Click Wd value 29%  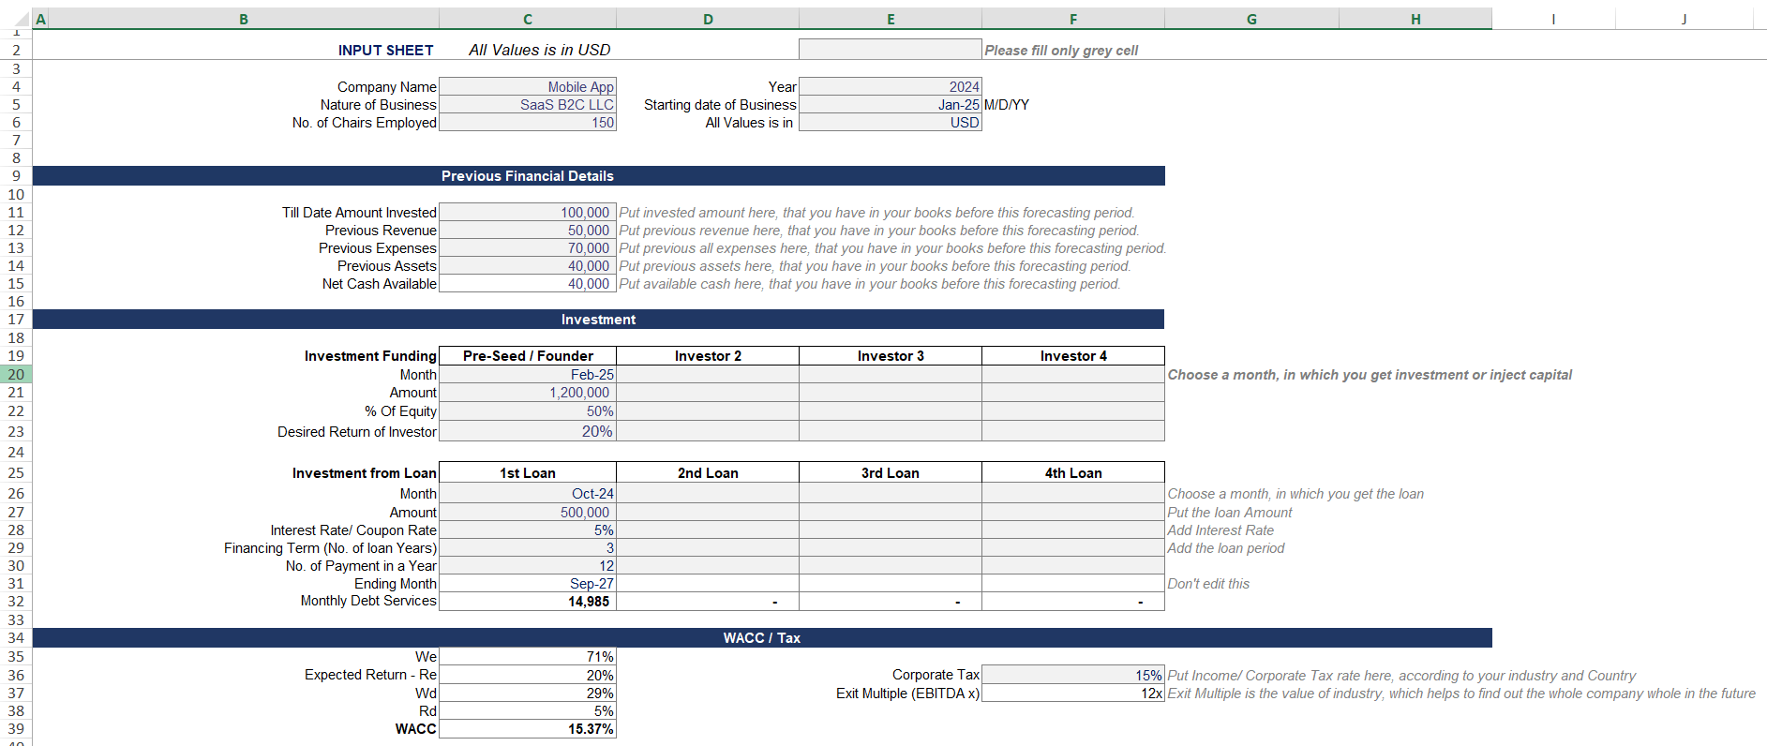coord(528,694)
